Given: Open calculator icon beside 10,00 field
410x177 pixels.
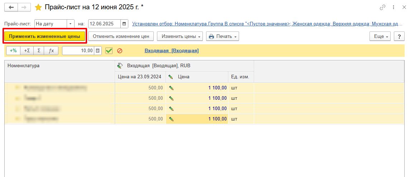Looking at the screenshot, I should pos(98,51).
